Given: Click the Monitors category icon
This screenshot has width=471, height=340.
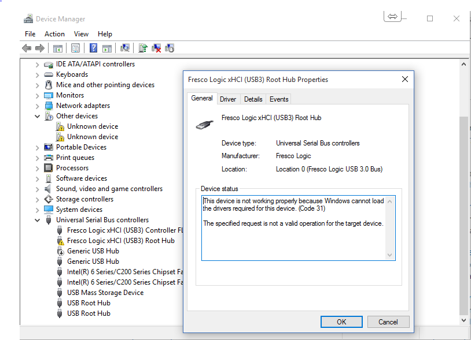Looking at the screenshot, I should tap(49, 95).
